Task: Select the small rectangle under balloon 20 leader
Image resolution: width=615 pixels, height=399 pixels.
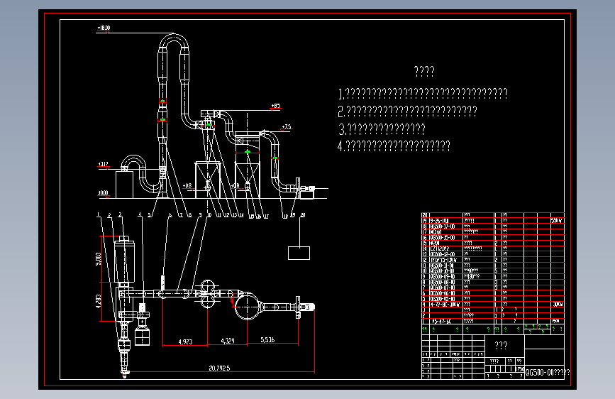Action: point(299,253)
